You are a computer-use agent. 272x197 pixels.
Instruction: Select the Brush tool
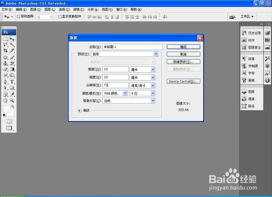(12, 57)
